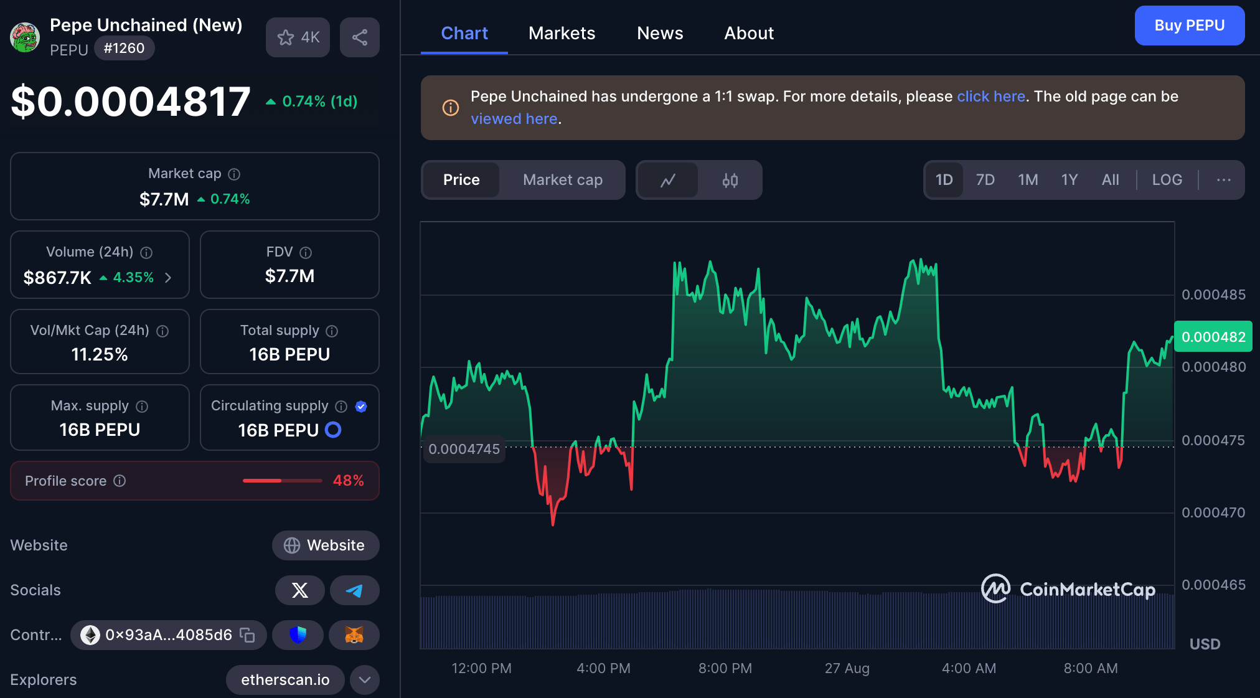Show Volume (24h) info icon
This screenshot has height=698, width=1260.
tap(146, 253)
